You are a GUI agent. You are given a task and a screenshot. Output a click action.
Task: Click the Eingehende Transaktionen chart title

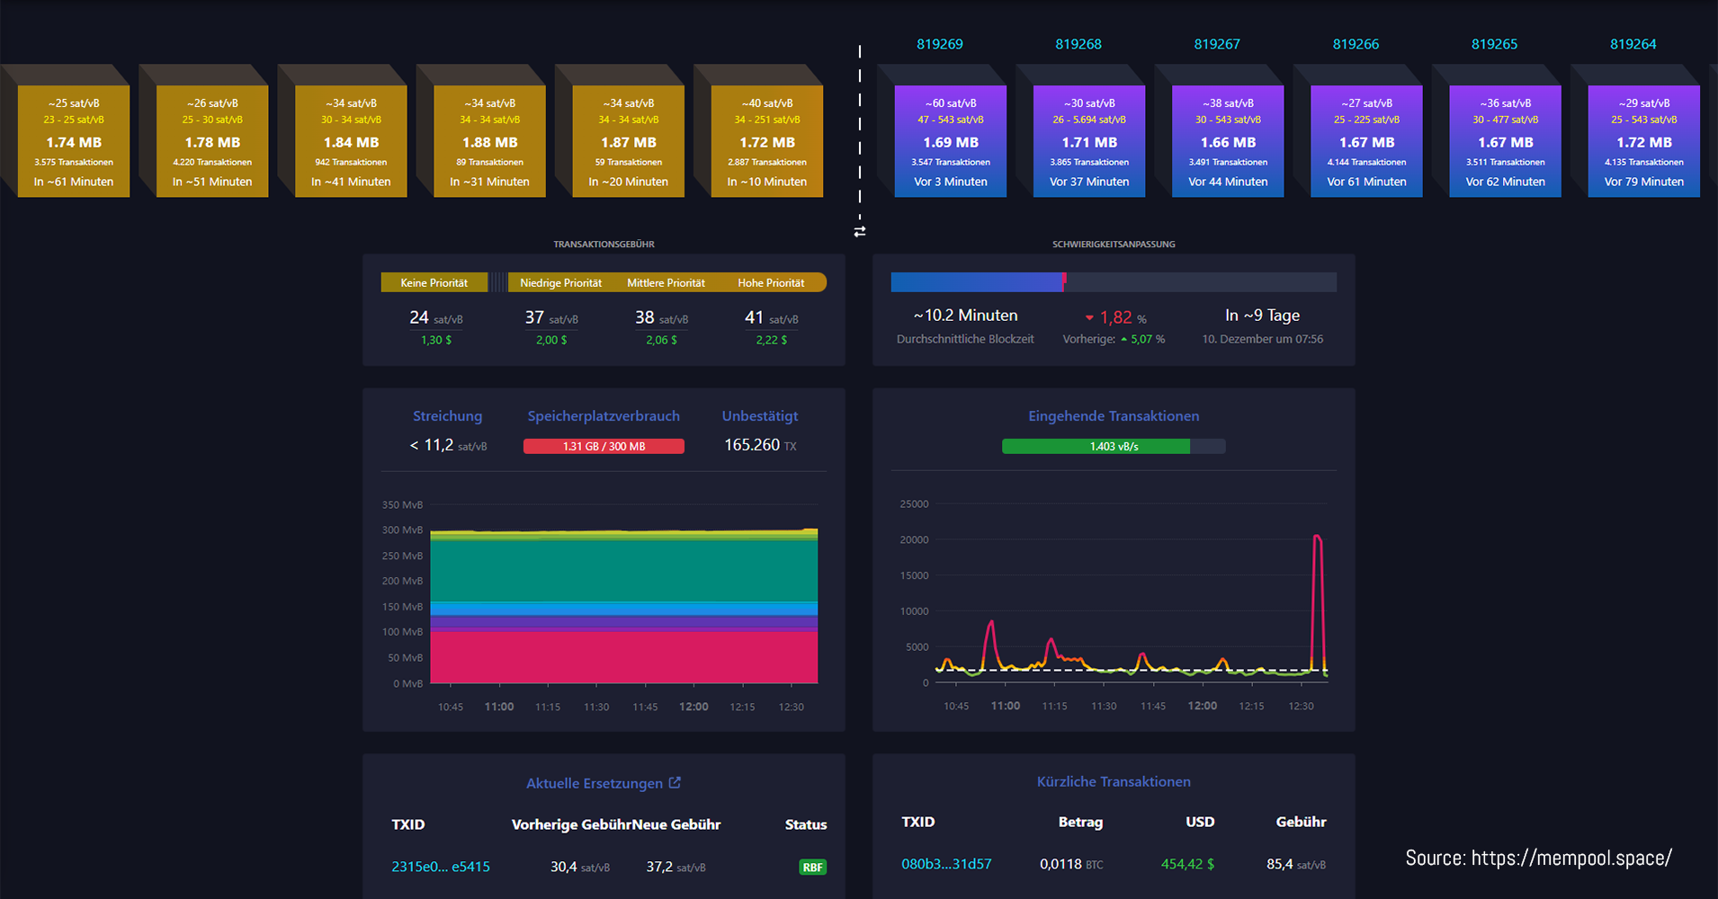[x=1114, y=416]
